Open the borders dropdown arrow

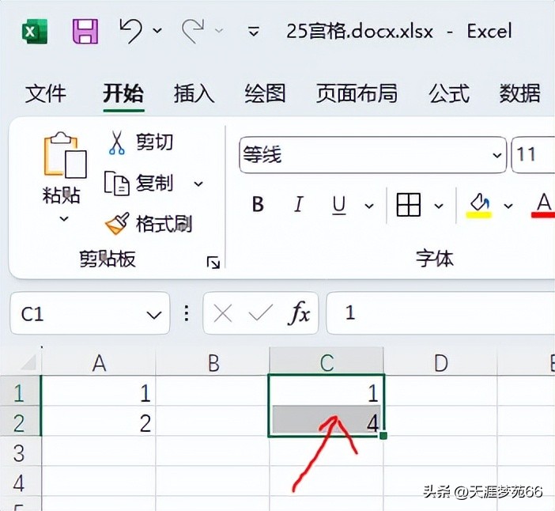(439, 206)
